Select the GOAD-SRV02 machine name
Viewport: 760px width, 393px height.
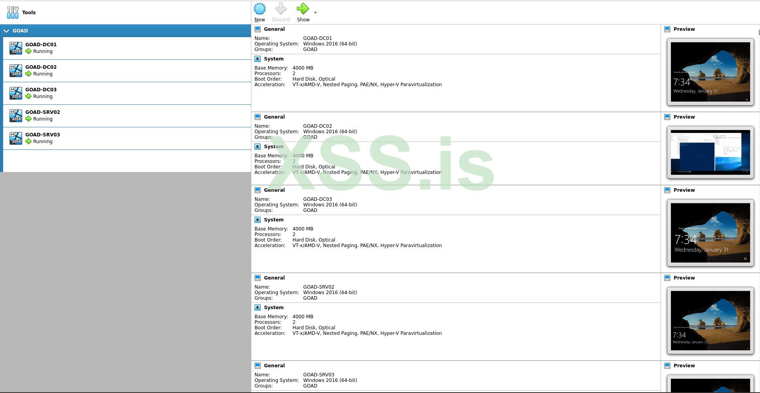point(43,112)
